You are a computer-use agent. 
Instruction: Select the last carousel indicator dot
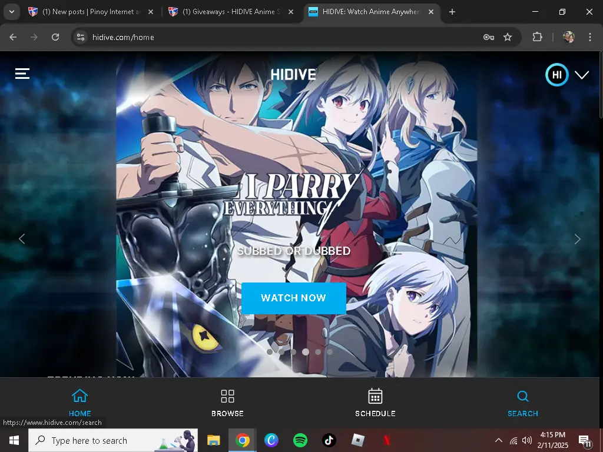330,352
